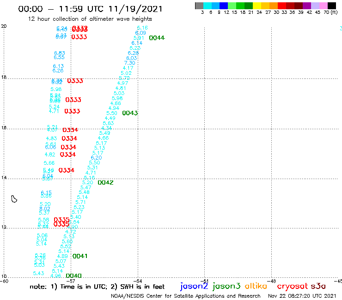Click the 5.49 wave height value
Image resolution: width=342 pixels, height=300 pixels.
tap(105, 133)
